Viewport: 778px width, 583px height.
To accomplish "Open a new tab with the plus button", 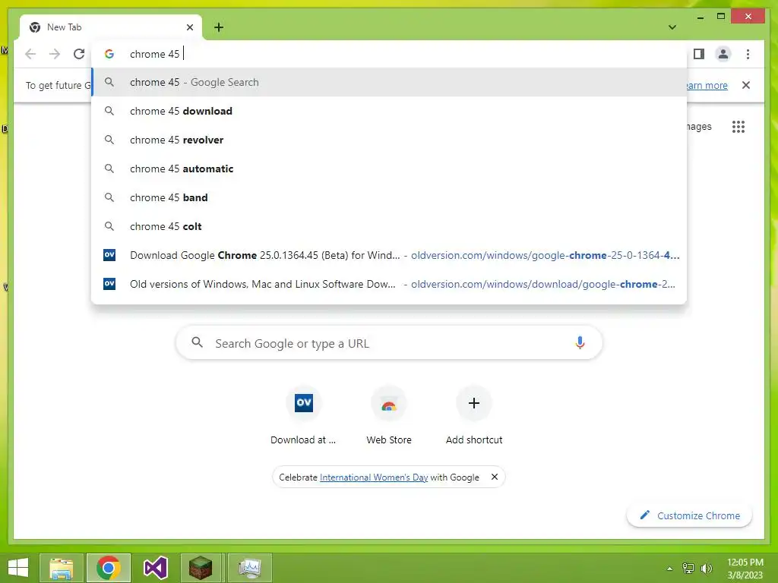I will [219, 27].
